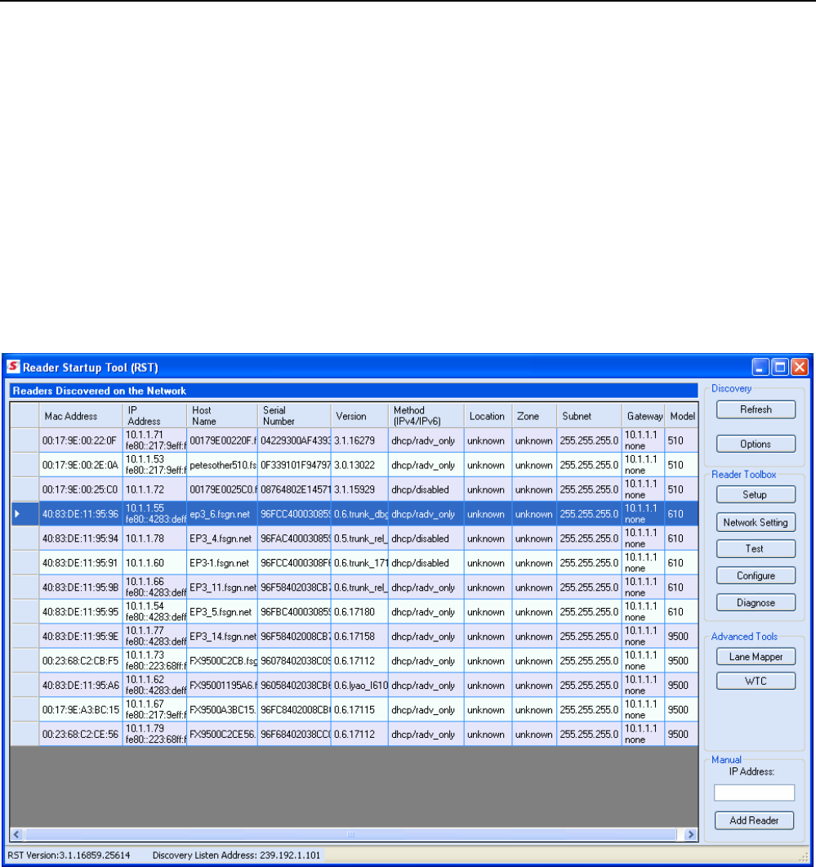Launch the Lane Mapper tool
The height and width of the screenshot is (867, 816).
click(x=756, y=657)
